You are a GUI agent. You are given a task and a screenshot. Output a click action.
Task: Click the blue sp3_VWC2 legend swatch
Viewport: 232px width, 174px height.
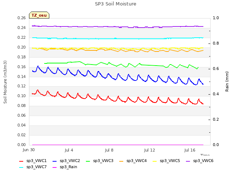(55, 161)
